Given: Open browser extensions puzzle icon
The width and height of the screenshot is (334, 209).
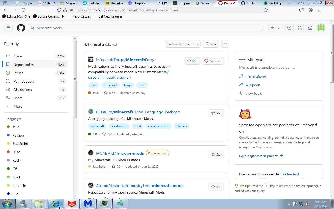Looking at the screenshot, I should click(319, 10).
